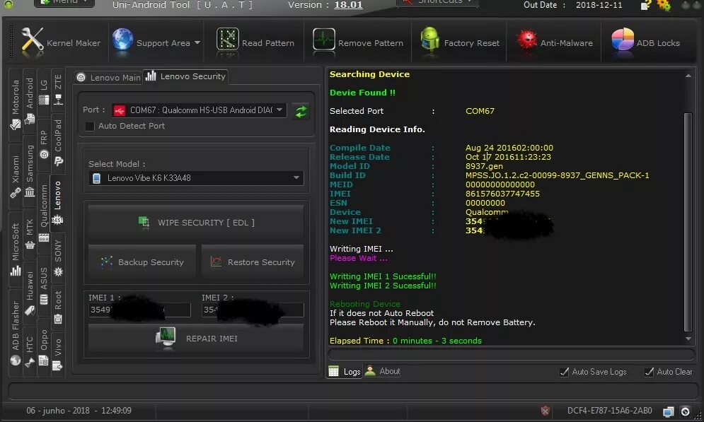Screen dimensions: 704x422
Task: Open the MTK vertical tab
Action: coord(30,233)
